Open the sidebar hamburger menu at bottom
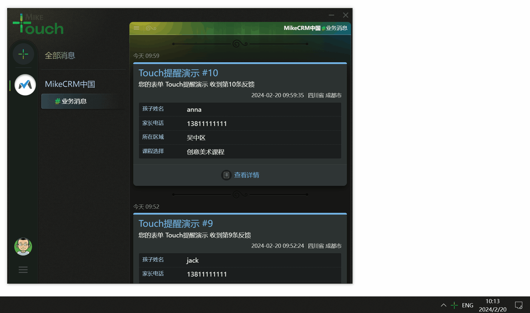Image resolution: width=530 pixels, height=313 pixels. [x=23, y=270]
